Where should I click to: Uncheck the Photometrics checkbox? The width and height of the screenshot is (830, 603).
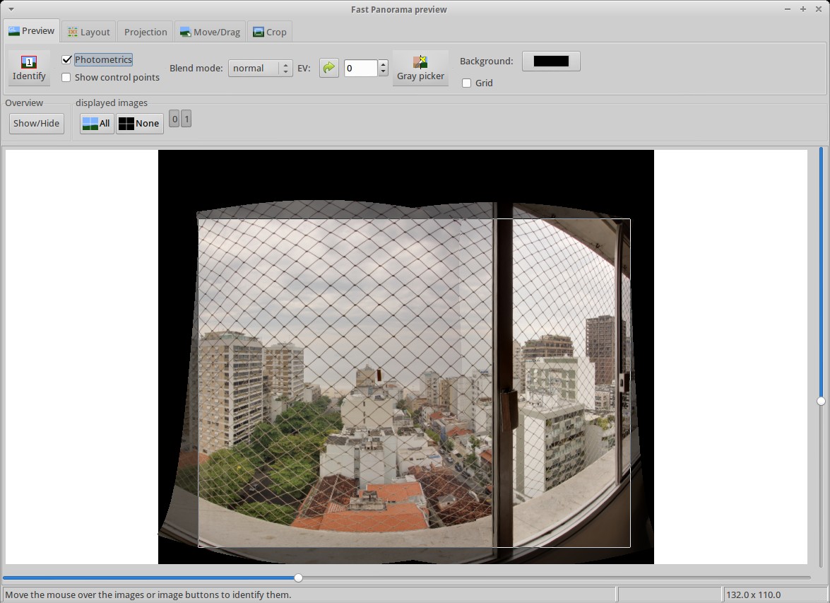point(67,60)
